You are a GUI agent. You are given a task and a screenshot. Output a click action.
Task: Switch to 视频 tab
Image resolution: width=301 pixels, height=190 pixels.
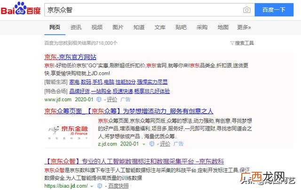point(97,27)
